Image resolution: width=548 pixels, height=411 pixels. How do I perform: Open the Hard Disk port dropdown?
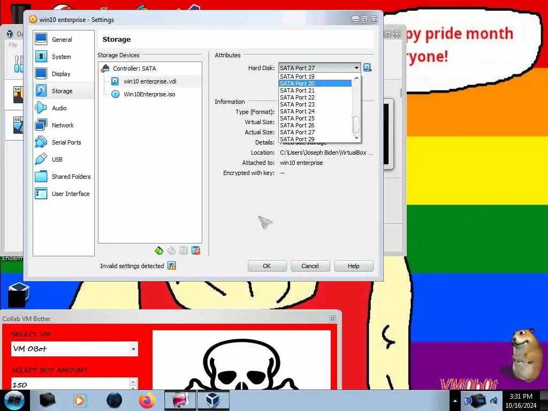(319, 68)
